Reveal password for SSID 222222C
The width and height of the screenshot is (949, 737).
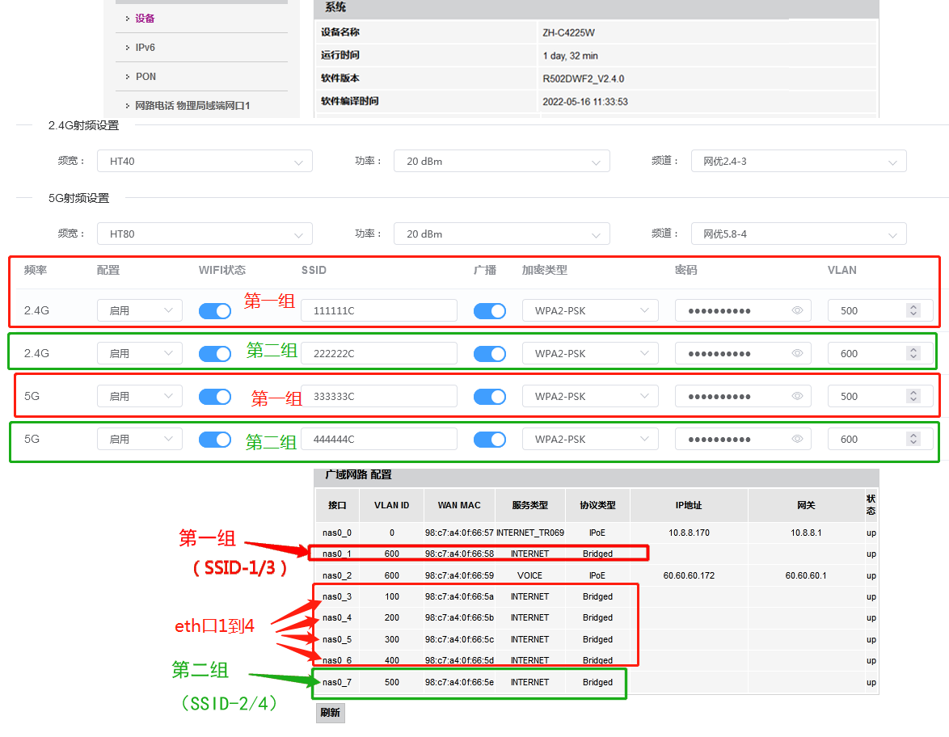(x=797, y=353)
